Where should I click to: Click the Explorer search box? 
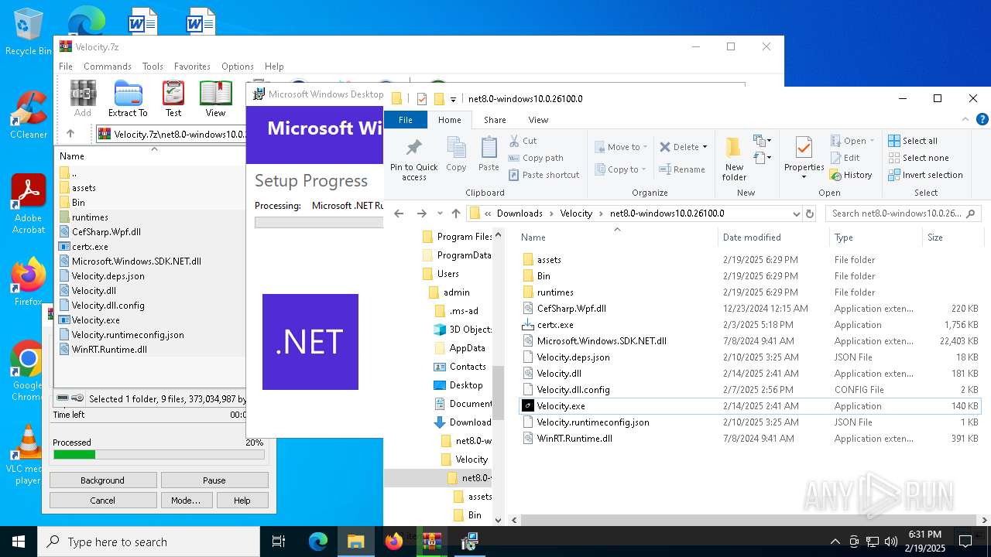click(x=903, y=214)
